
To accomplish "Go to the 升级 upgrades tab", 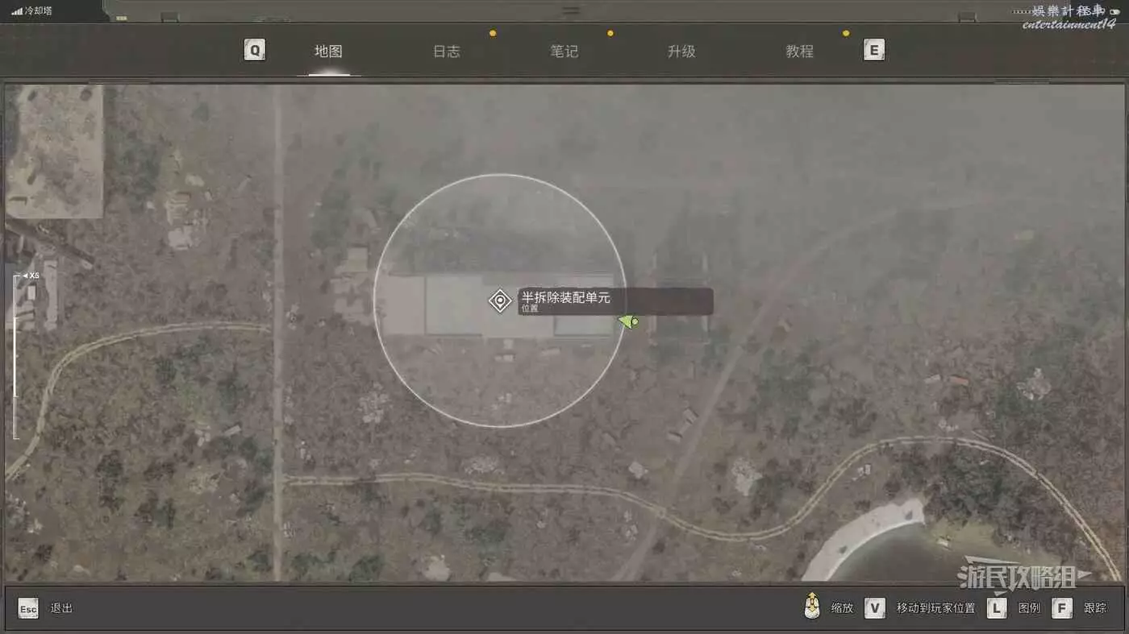I will (681, 52).
